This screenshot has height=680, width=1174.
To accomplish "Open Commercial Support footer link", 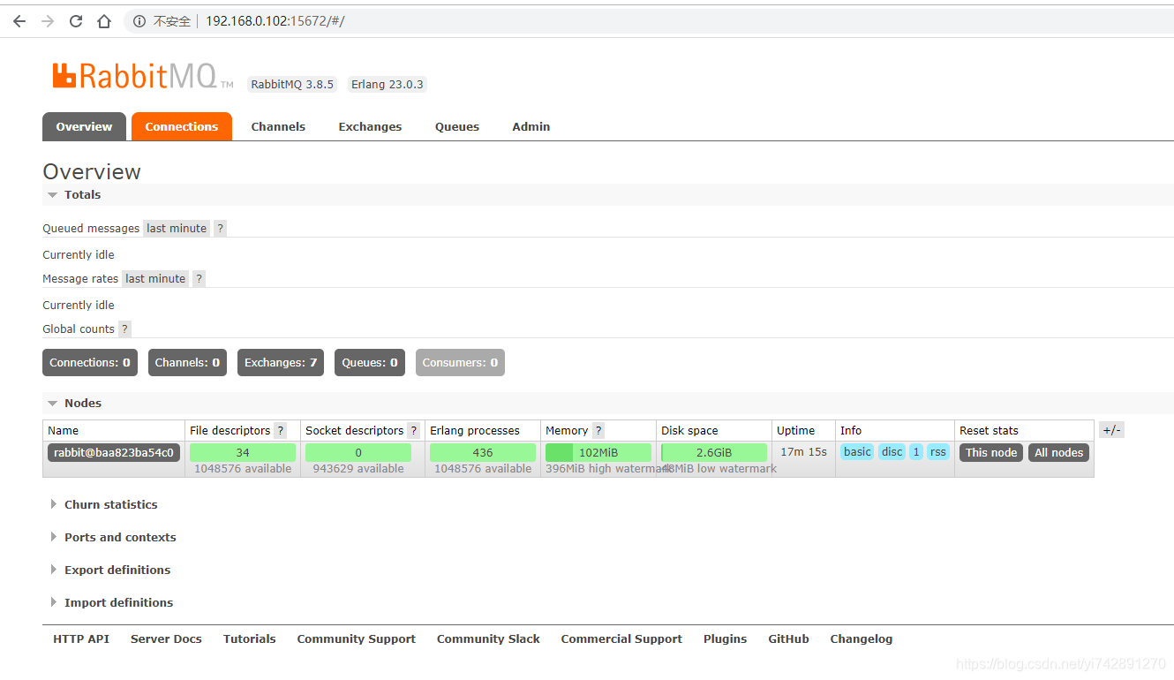I will [621, 638].
